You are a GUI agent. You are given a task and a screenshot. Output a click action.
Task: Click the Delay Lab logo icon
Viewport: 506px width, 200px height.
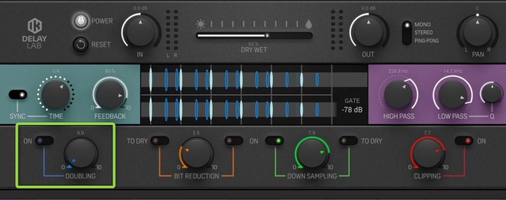(35, 26)
